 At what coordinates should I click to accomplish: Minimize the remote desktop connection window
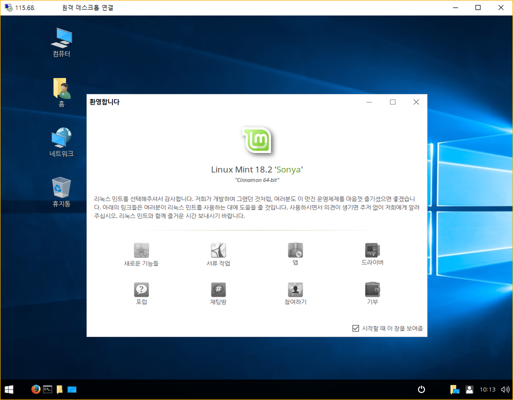pos(455,7)
